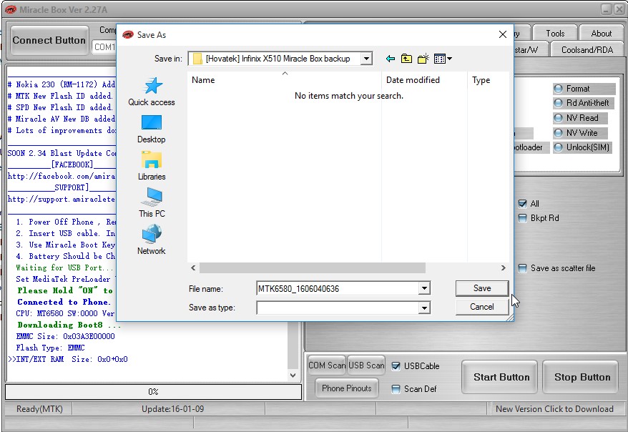
Task: Open the COM port combo box
Action: coord(104,47)
